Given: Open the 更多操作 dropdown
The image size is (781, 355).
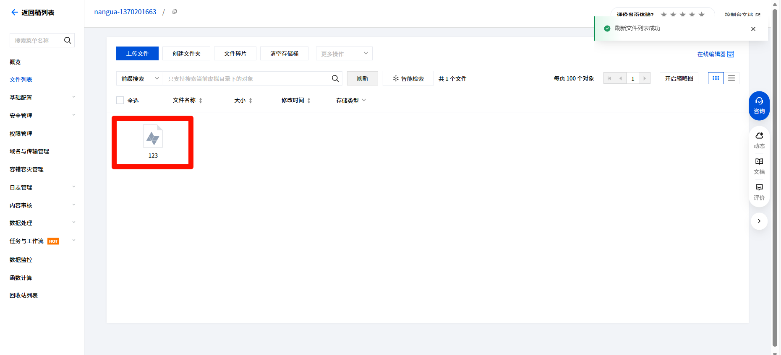Looking at the screenshot, I should 344,54.
